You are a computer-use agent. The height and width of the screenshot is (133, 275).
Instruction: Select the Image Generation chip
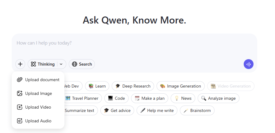180,86
